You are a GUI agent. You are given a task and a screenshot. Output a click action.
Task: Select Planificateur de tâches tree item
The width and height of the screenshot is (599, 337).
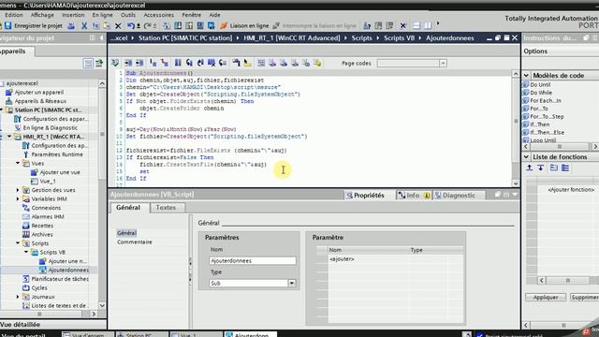coord(60,279)
